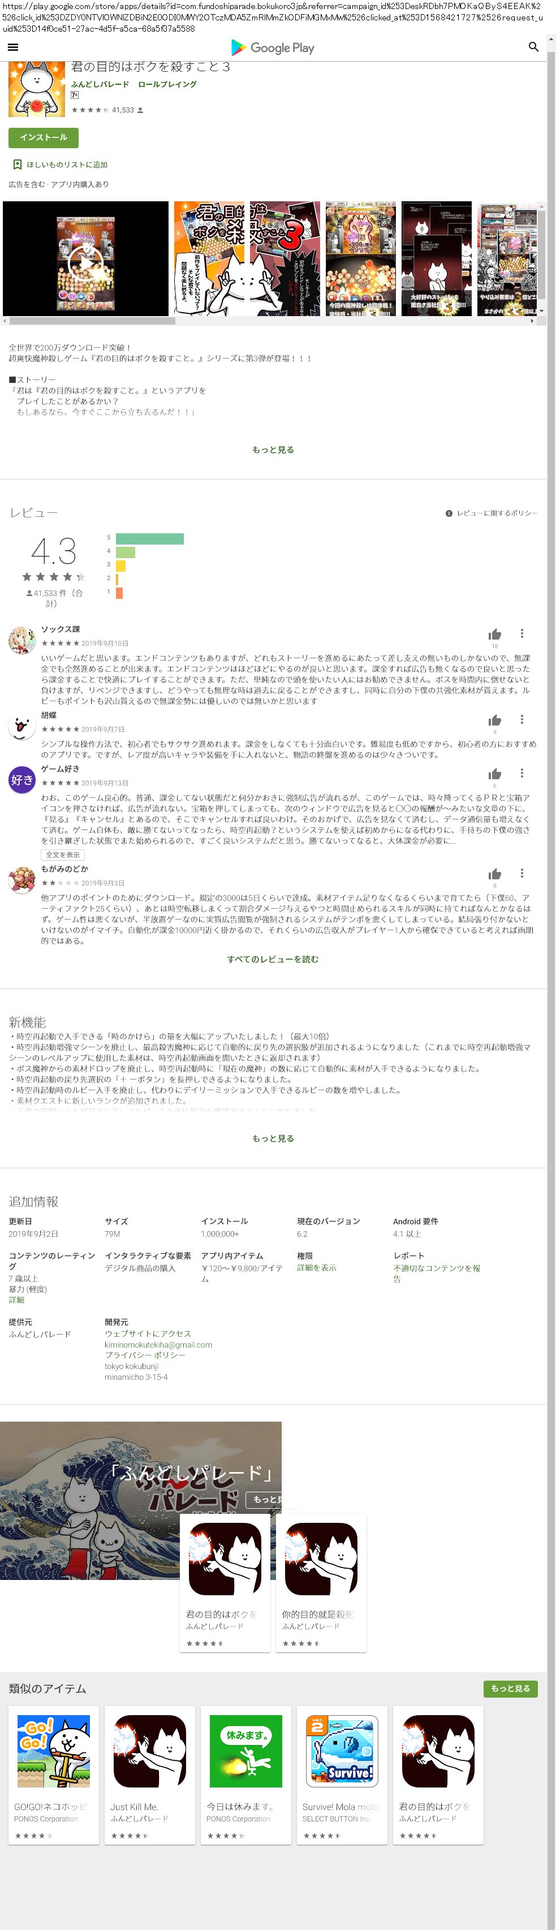Open Survive! Mola mola! app card

pyautogui.click(x=342, y=1775)
